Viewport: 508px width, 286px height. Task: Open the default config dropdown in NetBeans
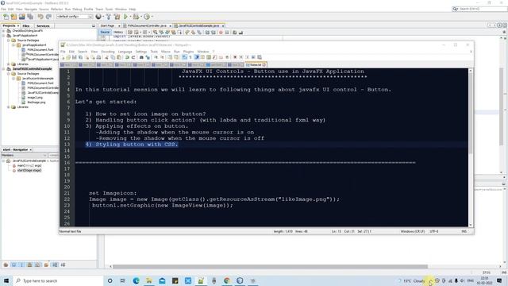(x=75, y=17)
